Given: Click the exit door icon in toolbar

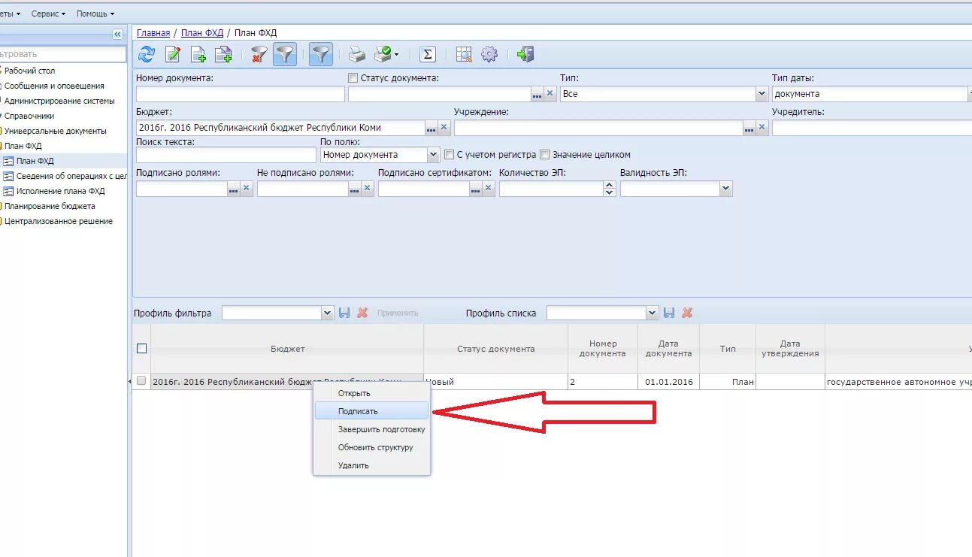Looking at the screenshot, I should pyautogui.click(x=525, y=54).
